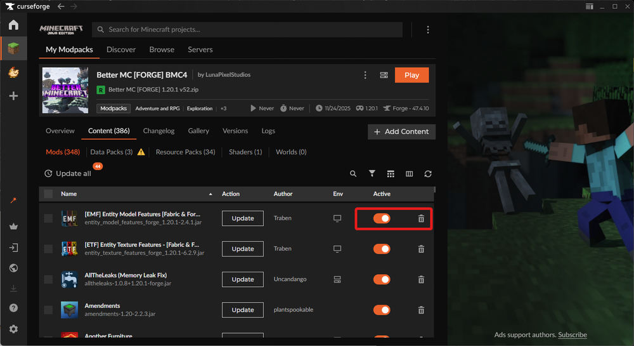Click the pin icon in left sidebar
This screenshot has width=634, height=346.
pyautogui.click(x=13, y=201)
